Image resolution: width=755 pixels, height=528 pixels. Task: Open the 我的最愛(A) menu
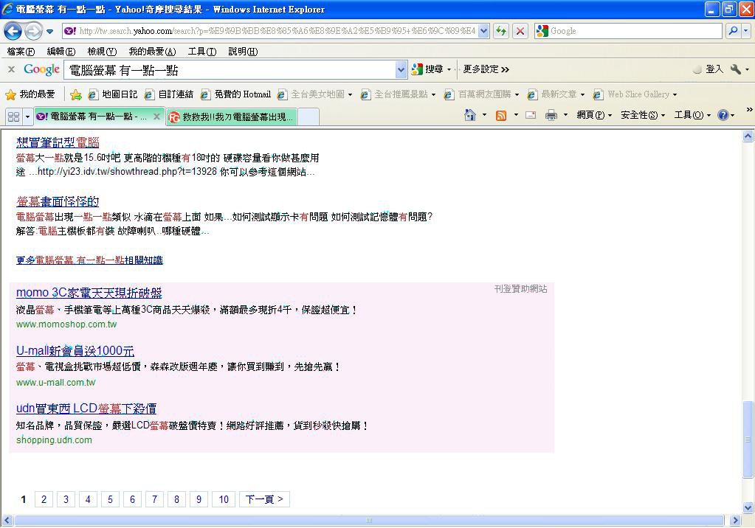[x=152, y=52]
